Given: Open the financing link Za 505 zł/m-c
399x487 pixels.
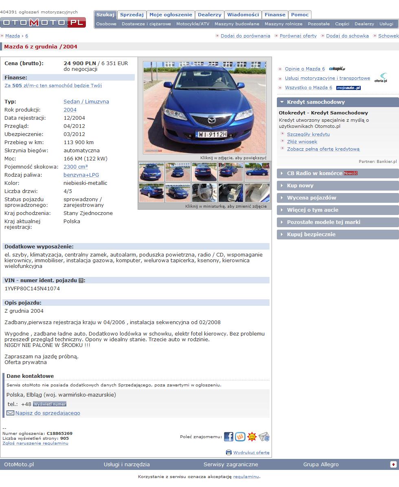Looking at the screenshot, I should [x=53, y=86].
